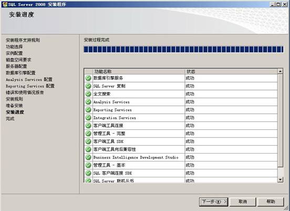Click check icon for Business Intelligence Development Studio
This screenshot has height=211, width=290.
point(88,157)
